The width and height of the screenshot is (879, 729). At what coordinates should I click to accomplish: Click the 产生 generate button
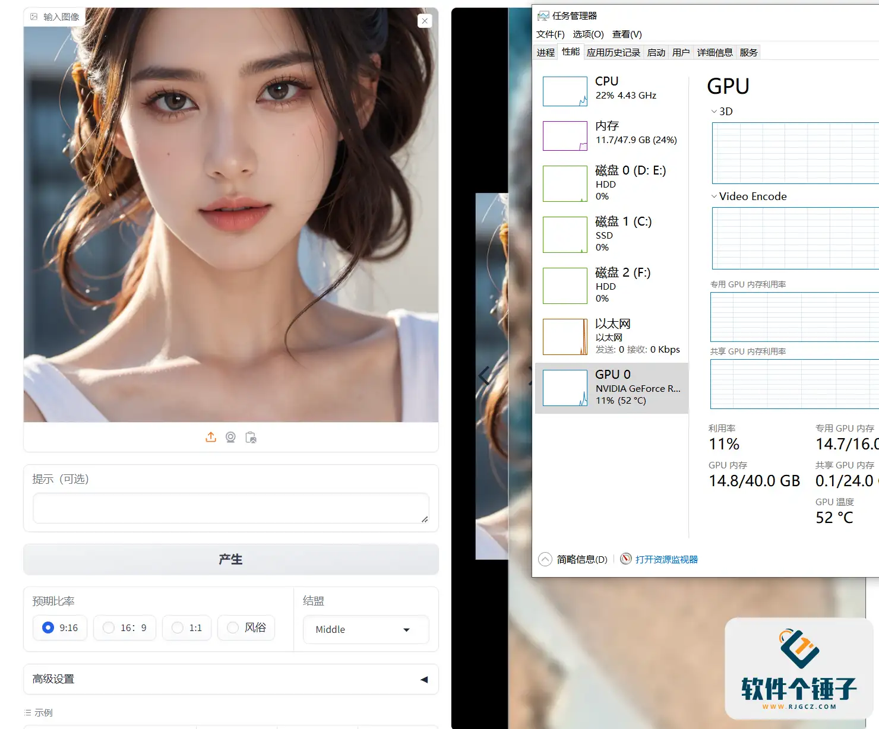pos(231,559)
